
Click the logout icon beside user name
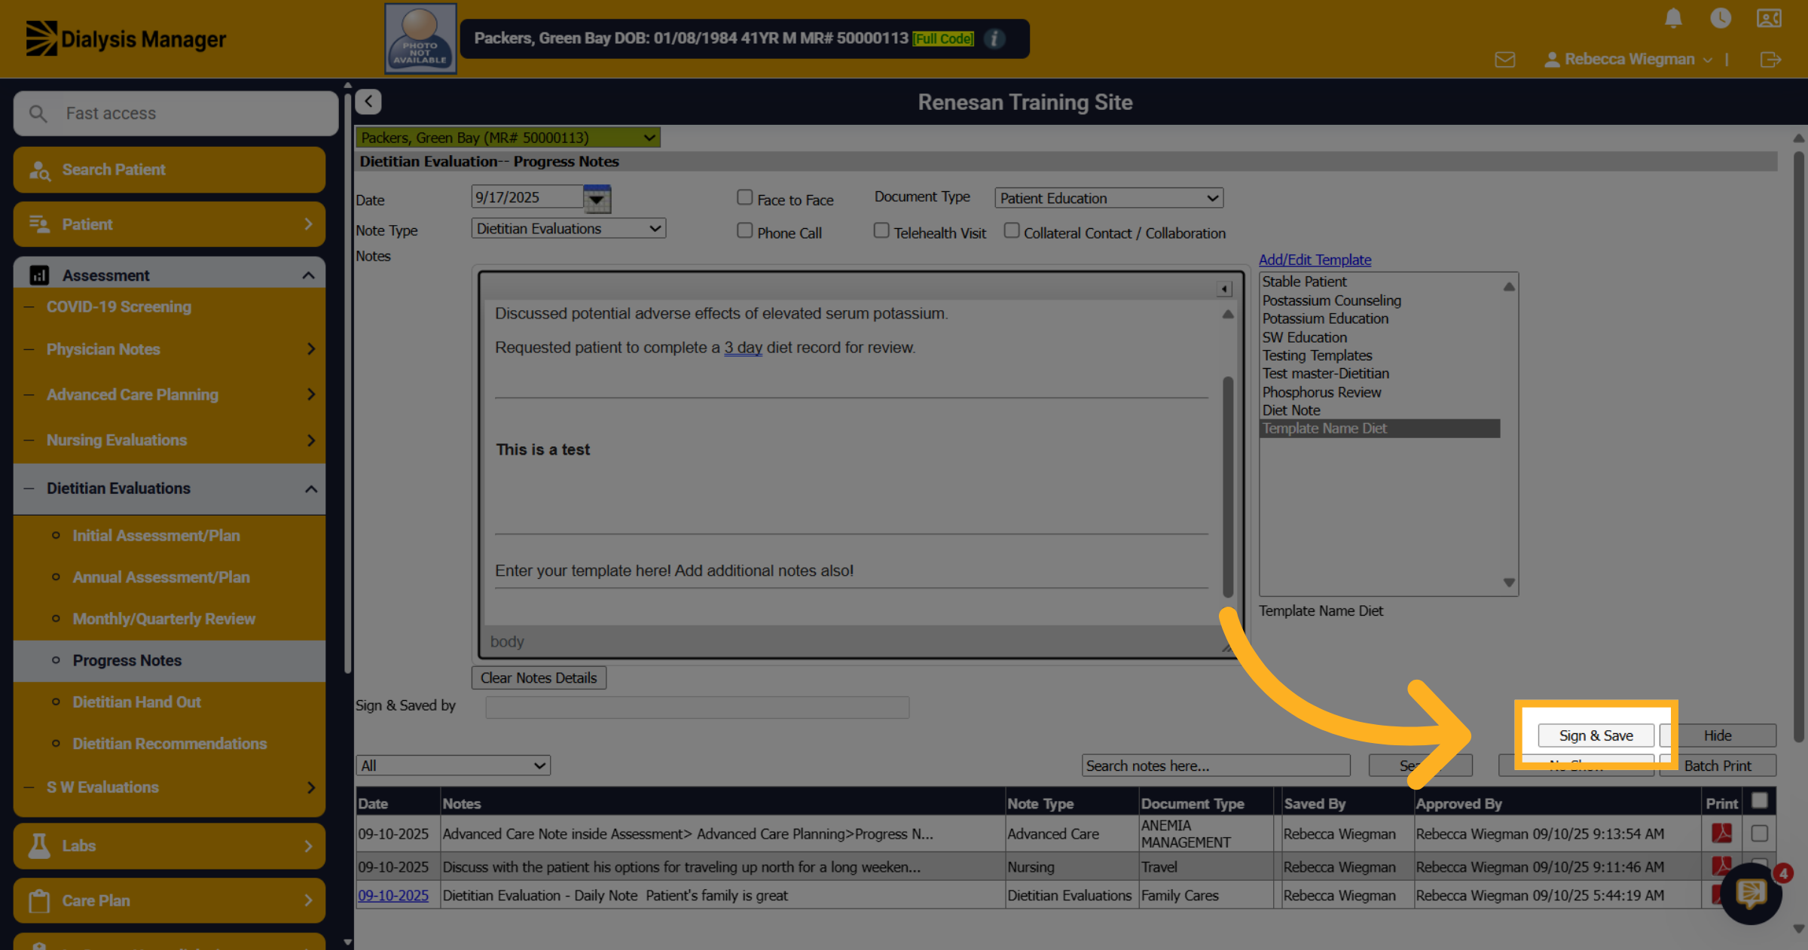pos(1770,59)
